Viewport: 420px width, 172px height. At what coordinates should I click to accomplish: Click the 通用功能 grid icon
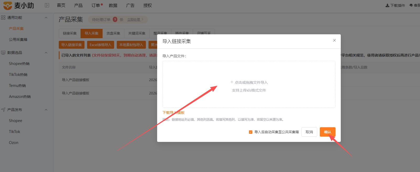[x=3, y=18]
